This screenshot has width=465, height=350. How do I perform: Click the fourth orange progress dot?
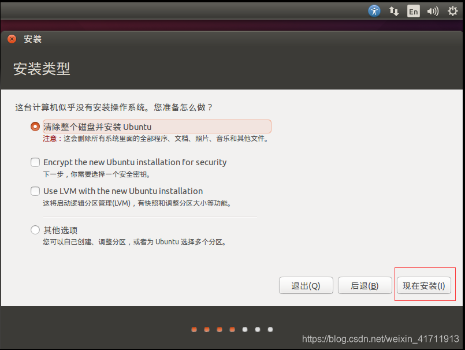232,330
